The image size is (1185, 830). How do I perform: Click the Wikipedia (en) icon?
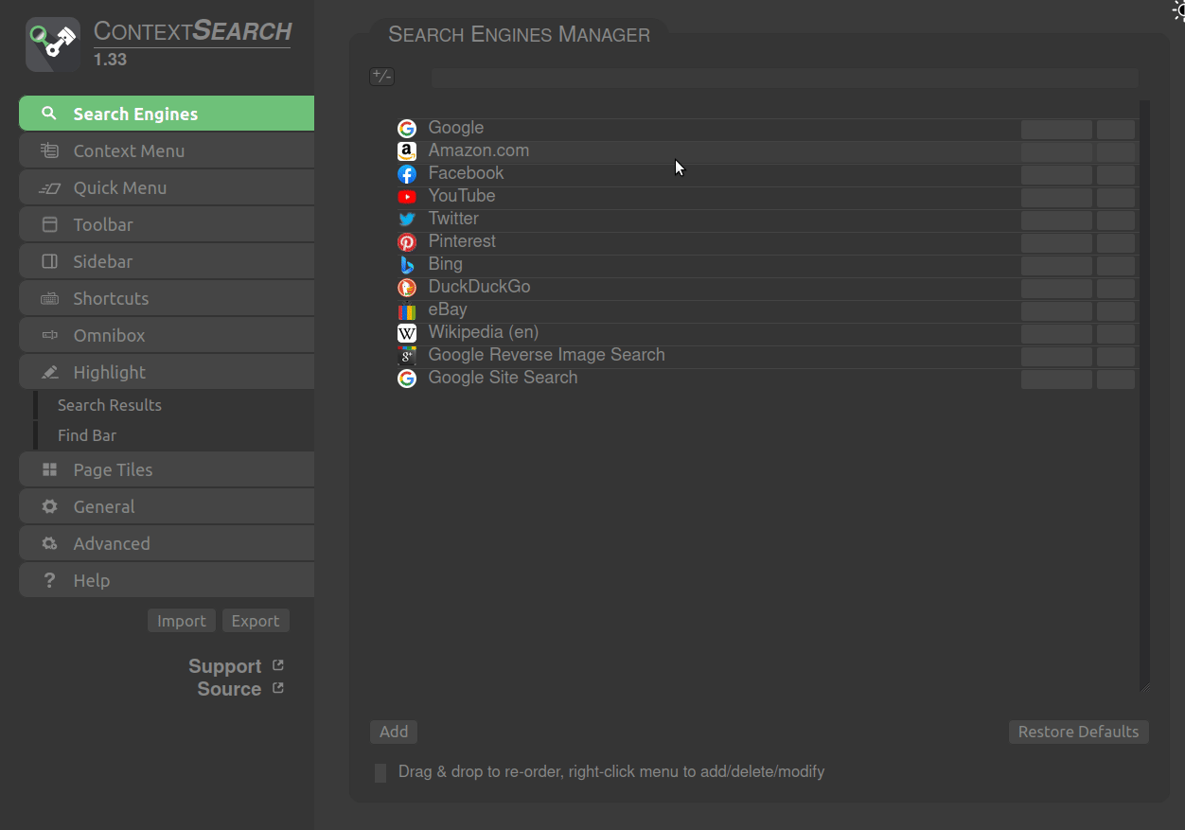[406, 333]
